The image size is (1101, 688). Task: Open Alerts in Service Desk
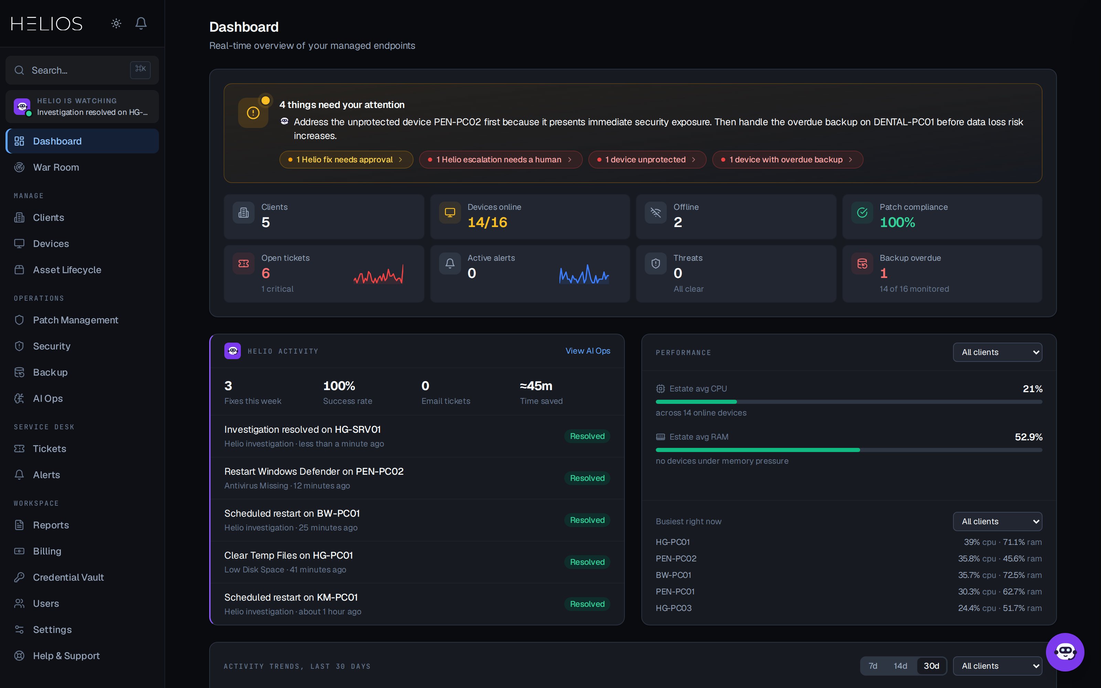click(x=82, y=475)
